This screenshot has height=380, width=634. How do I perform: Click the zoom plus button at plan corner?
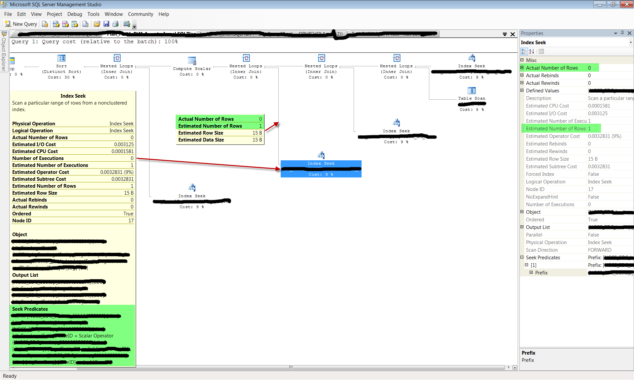pyautogui.click(x=515, y=367)
